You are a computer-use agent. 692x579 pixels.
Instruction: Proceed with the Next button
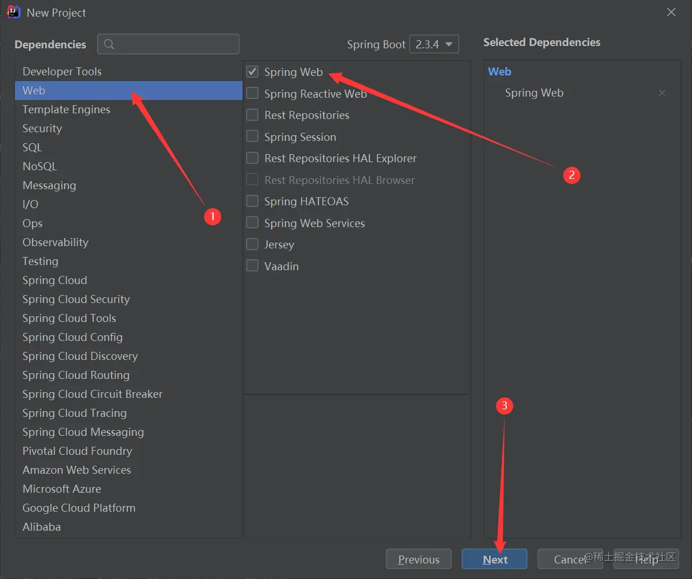(x=494, y=559)
